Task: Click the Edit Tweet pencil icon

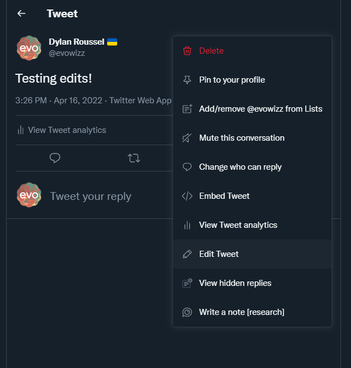Action: [x=187, y=254]
